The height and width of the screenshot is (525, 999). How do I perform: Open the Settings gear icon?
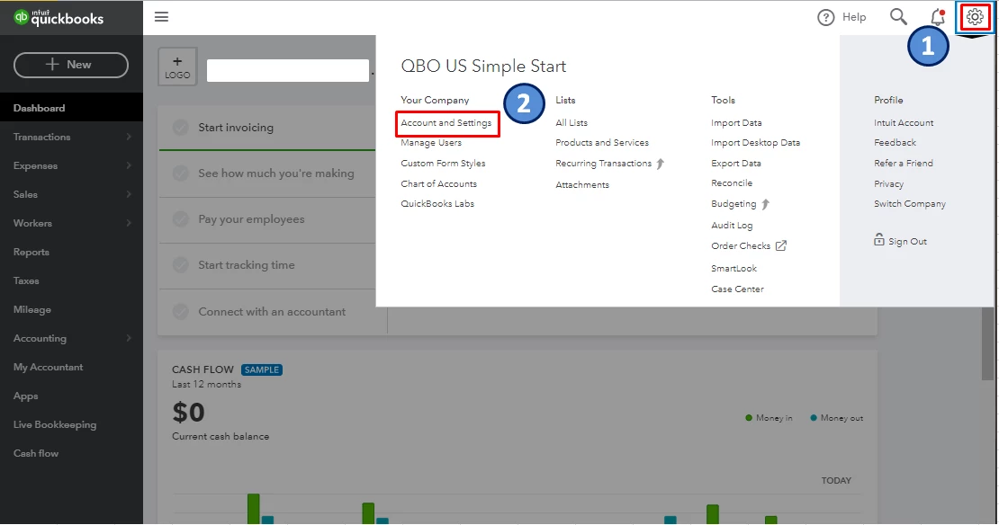pos(975,17)
